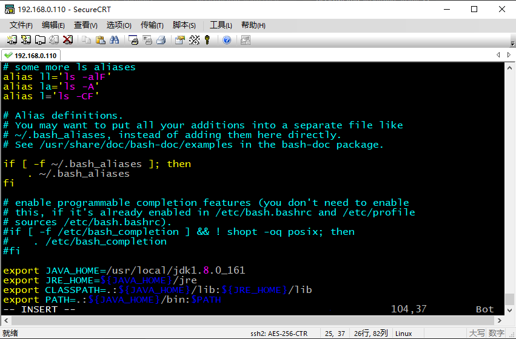Click the Paste clipboard icon
This screenshot has width=516, height=339.
(101, 40)
